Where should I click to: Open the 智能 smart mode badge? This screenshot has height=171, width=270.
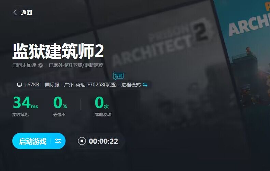[x=118, y=76]
